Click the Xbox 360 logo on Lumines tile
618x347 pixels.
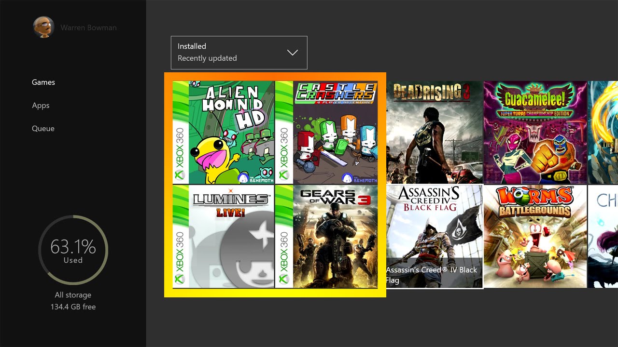pyautogui.click(x=180, y=258)
